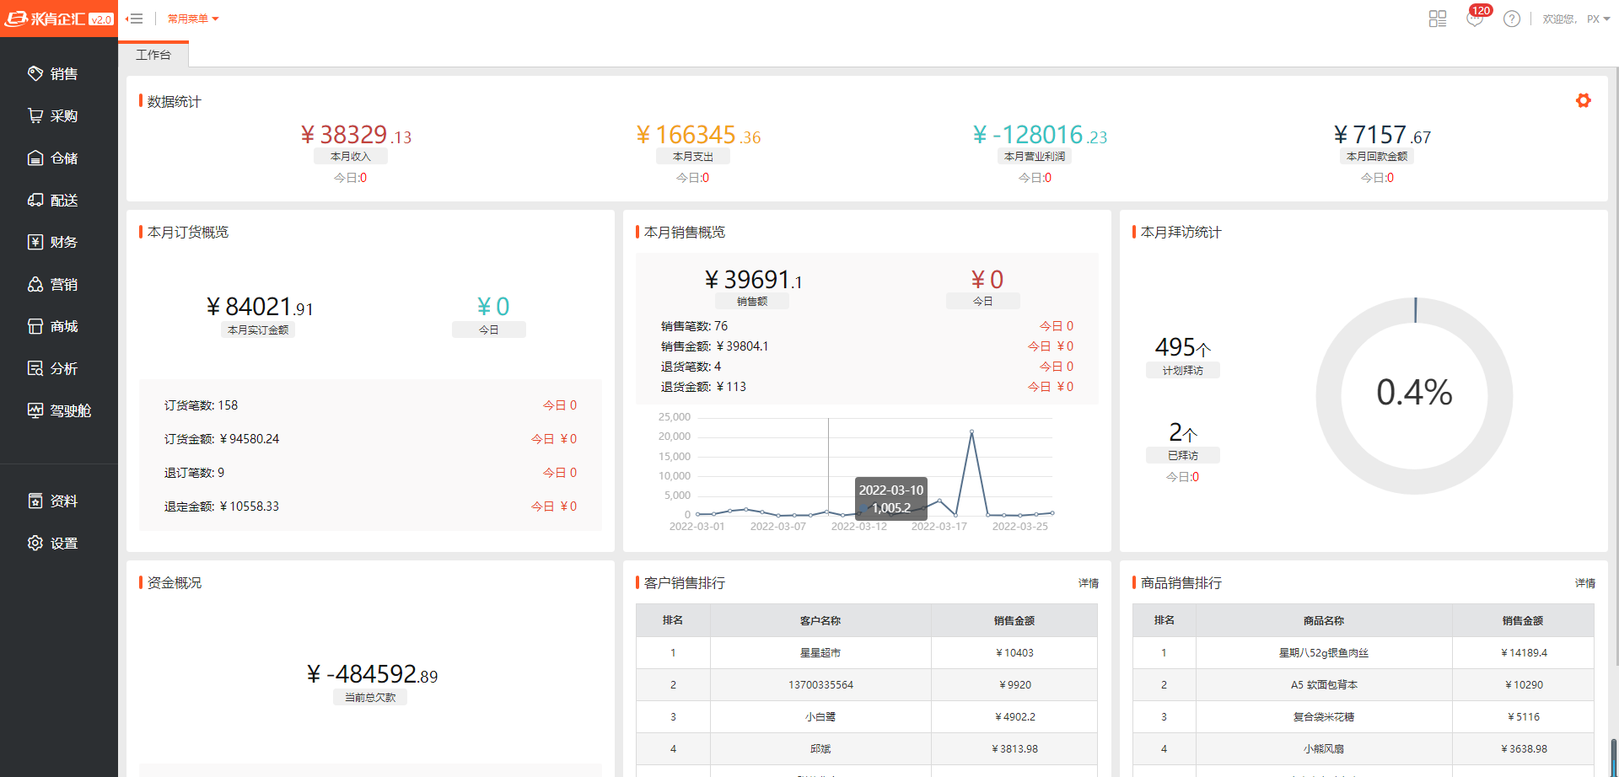1619x777 pixels.
Task: Expand the 常用菜单 dropdown
Action: (x=192, y=19)
